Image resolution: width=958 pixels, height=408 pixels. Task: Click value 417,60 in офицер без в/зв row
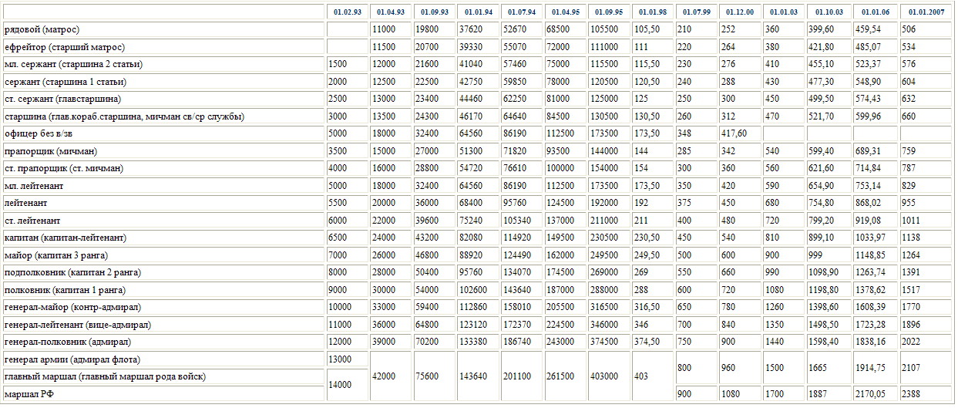coord(734,133)
